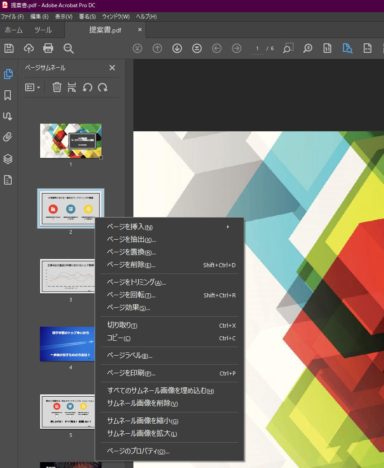
Task: Choose ページを印刷 menu entry
Action: 169,373
